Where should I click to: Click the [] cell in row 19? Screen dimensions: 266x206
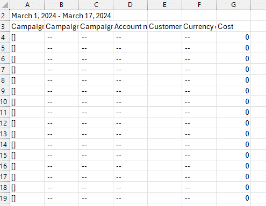click(27, 198)
